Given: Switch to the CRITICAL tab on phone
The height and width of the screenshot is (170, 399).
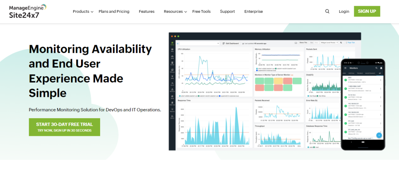Looking at the screenshot, I should (351, 73).
